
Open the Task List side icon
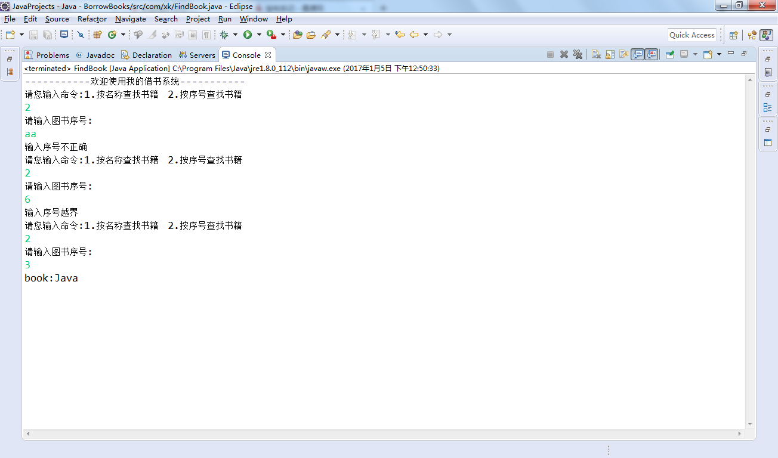click(x=768, y=72)
